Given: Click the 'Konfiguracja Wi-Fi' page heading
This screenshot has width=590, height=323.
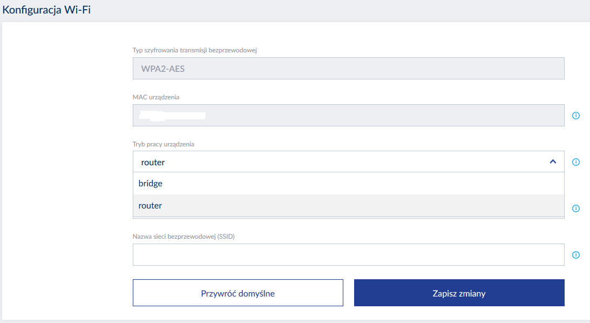Looking at the screenshot, I should (x=46, y=10).
